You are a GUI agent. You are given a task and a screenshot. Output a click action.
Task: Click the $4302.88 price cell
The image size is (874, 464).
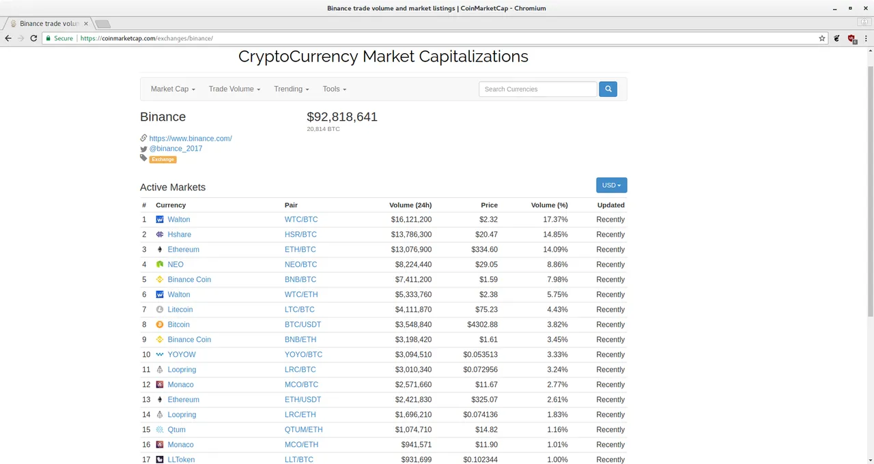click(482, 325)
